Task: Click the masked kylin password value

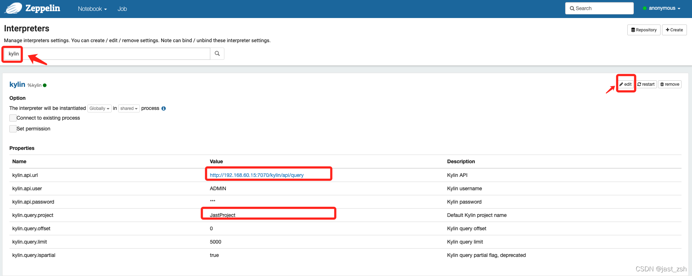Action: (x=212, y=202)
